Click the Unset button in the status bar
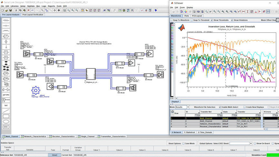 [55, 155]
